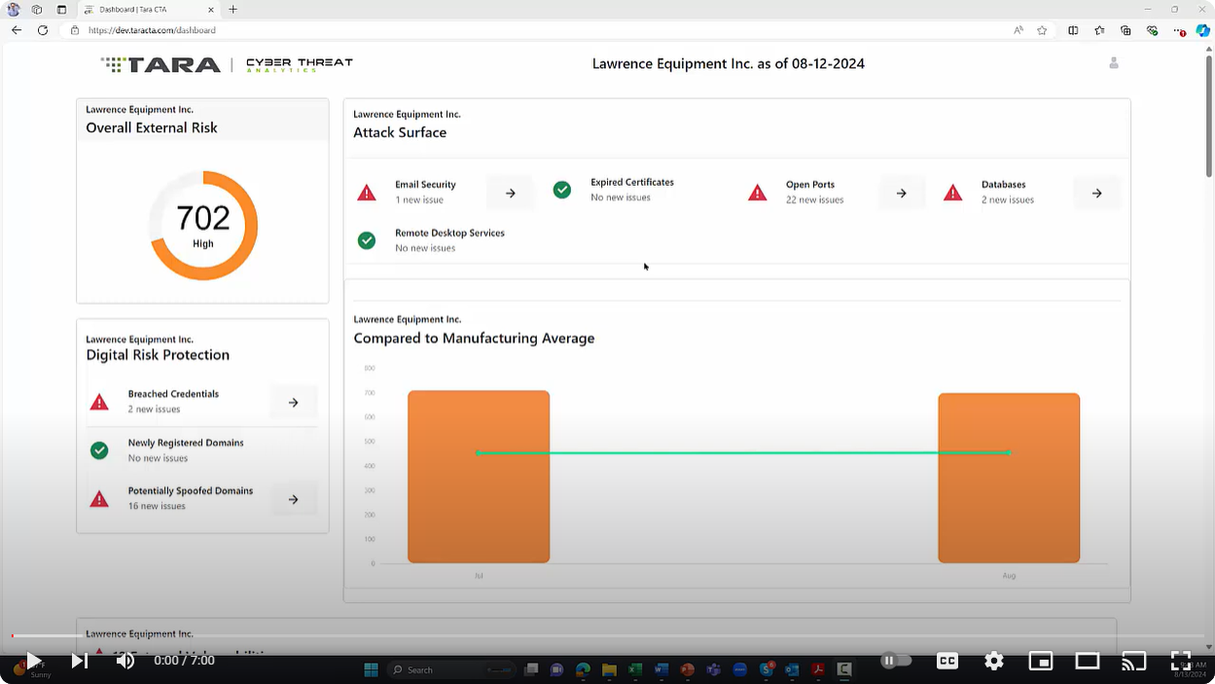
Task: Click the red warning icon beside Open Ports
Action: [x=757, y=193]
